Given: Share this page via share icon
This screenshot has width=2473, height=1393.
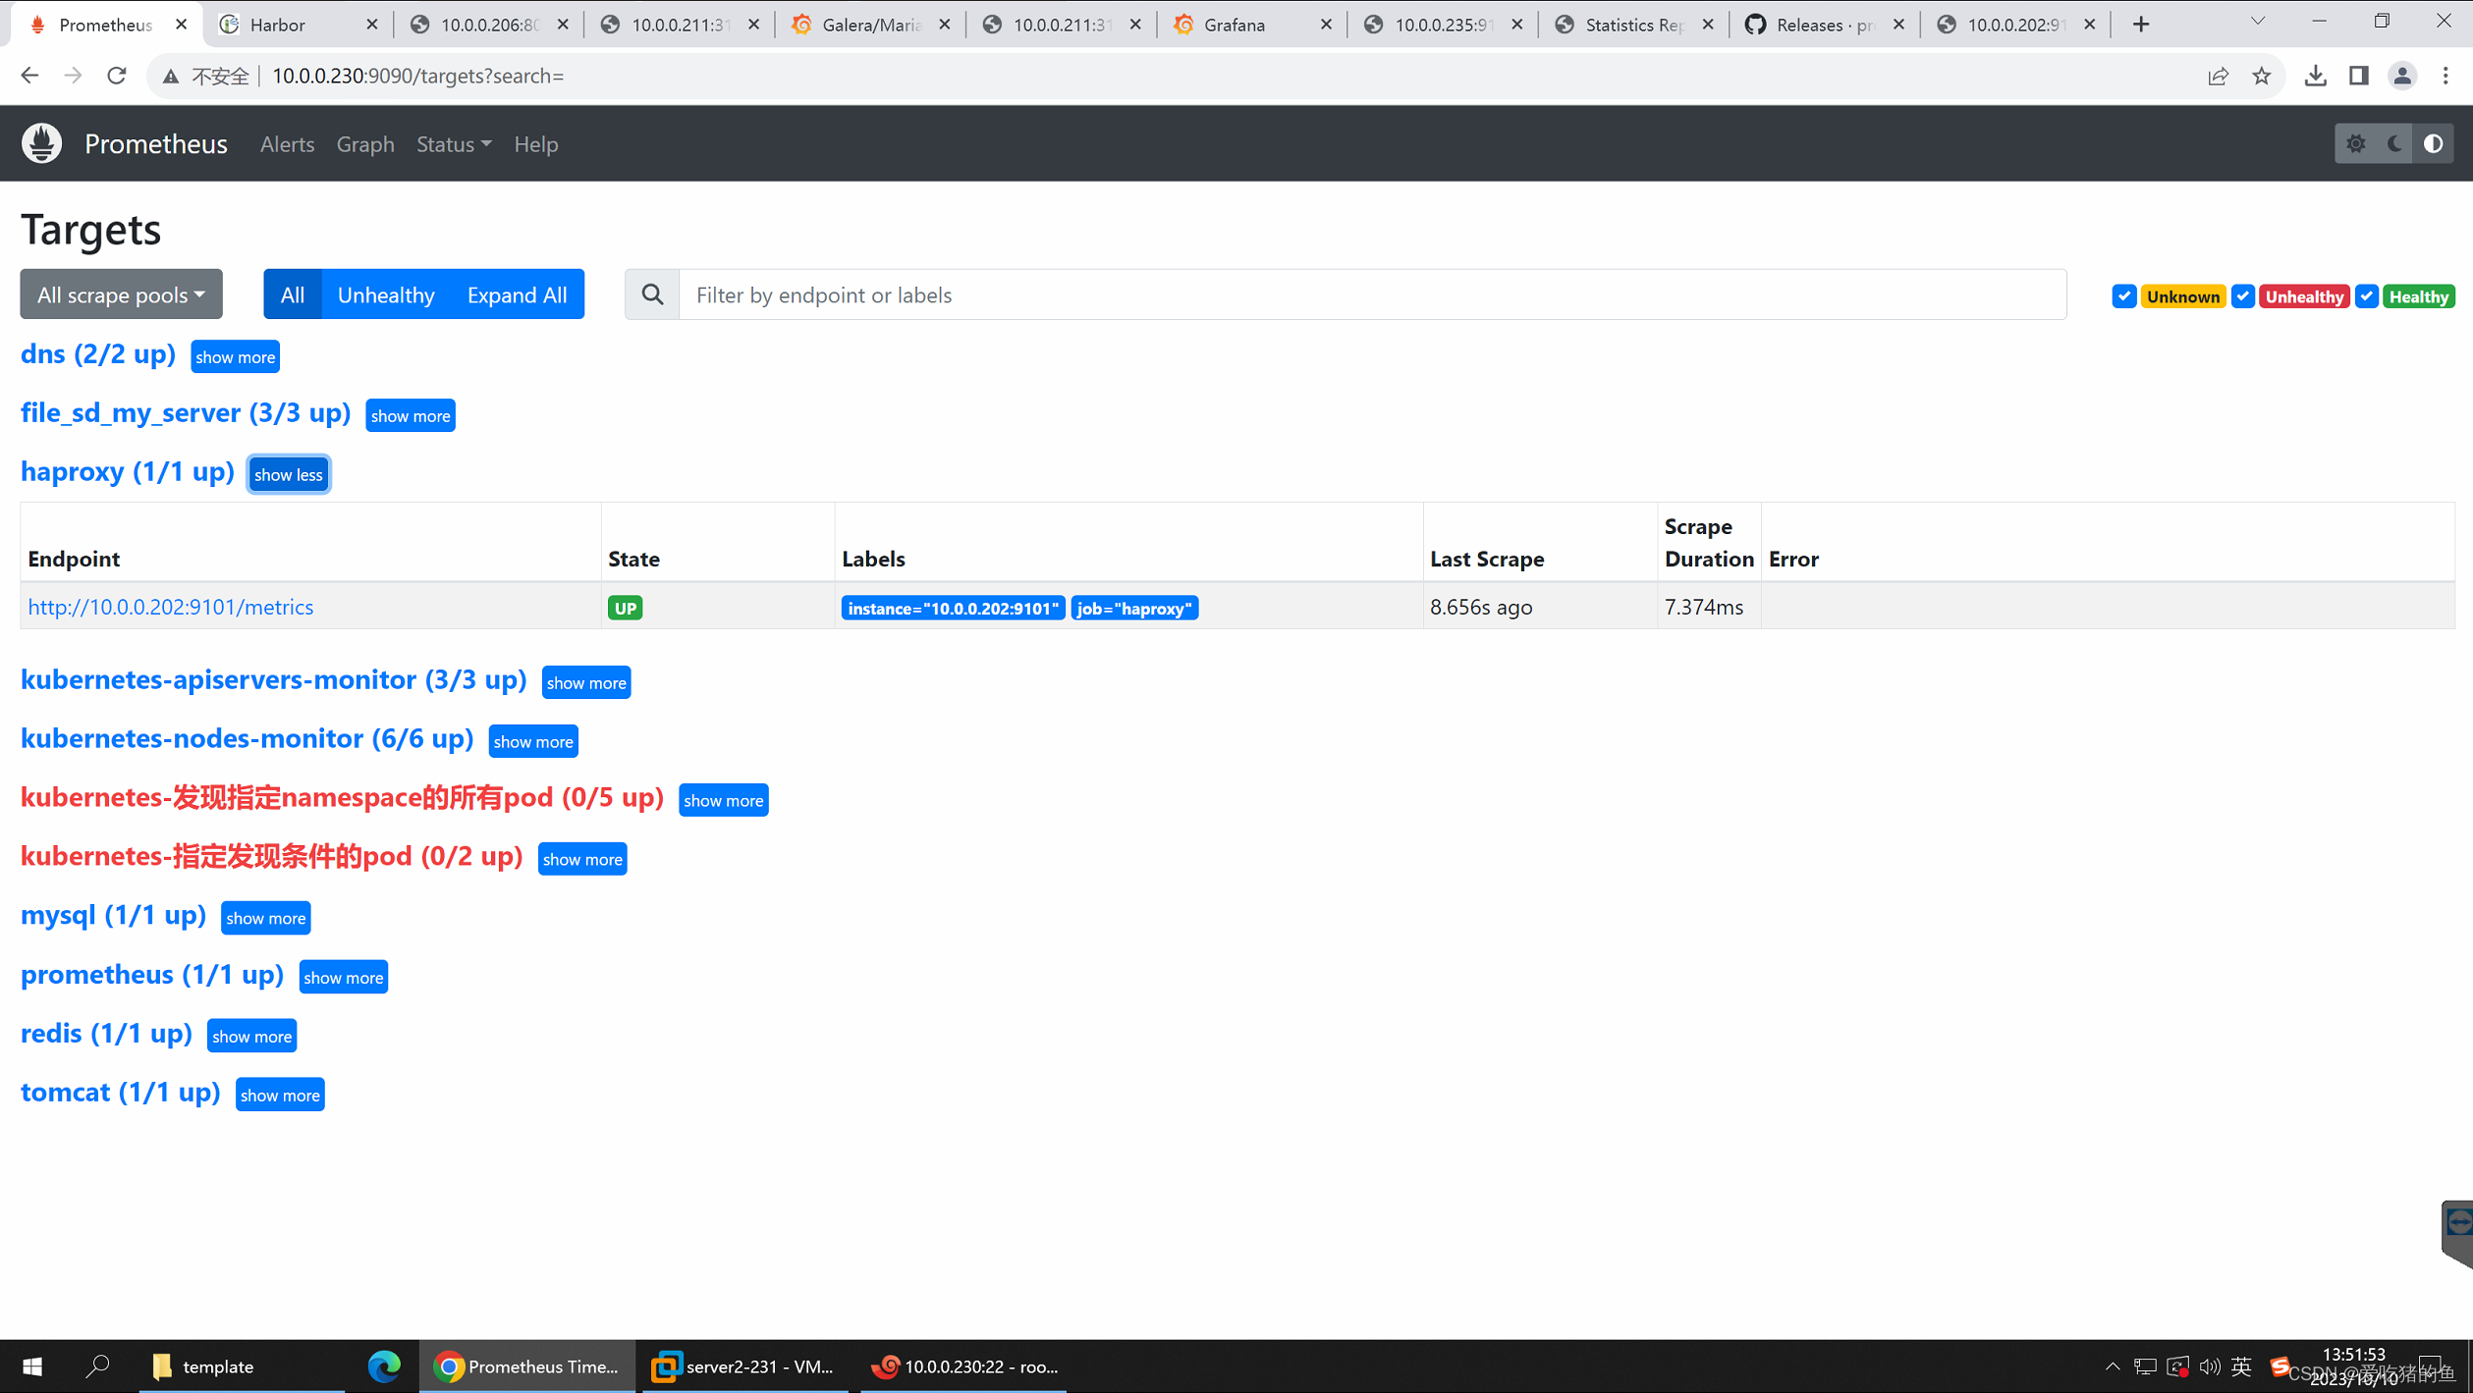Looking at the screenshot, I should pyautogui.click(x=2218, y=76).
